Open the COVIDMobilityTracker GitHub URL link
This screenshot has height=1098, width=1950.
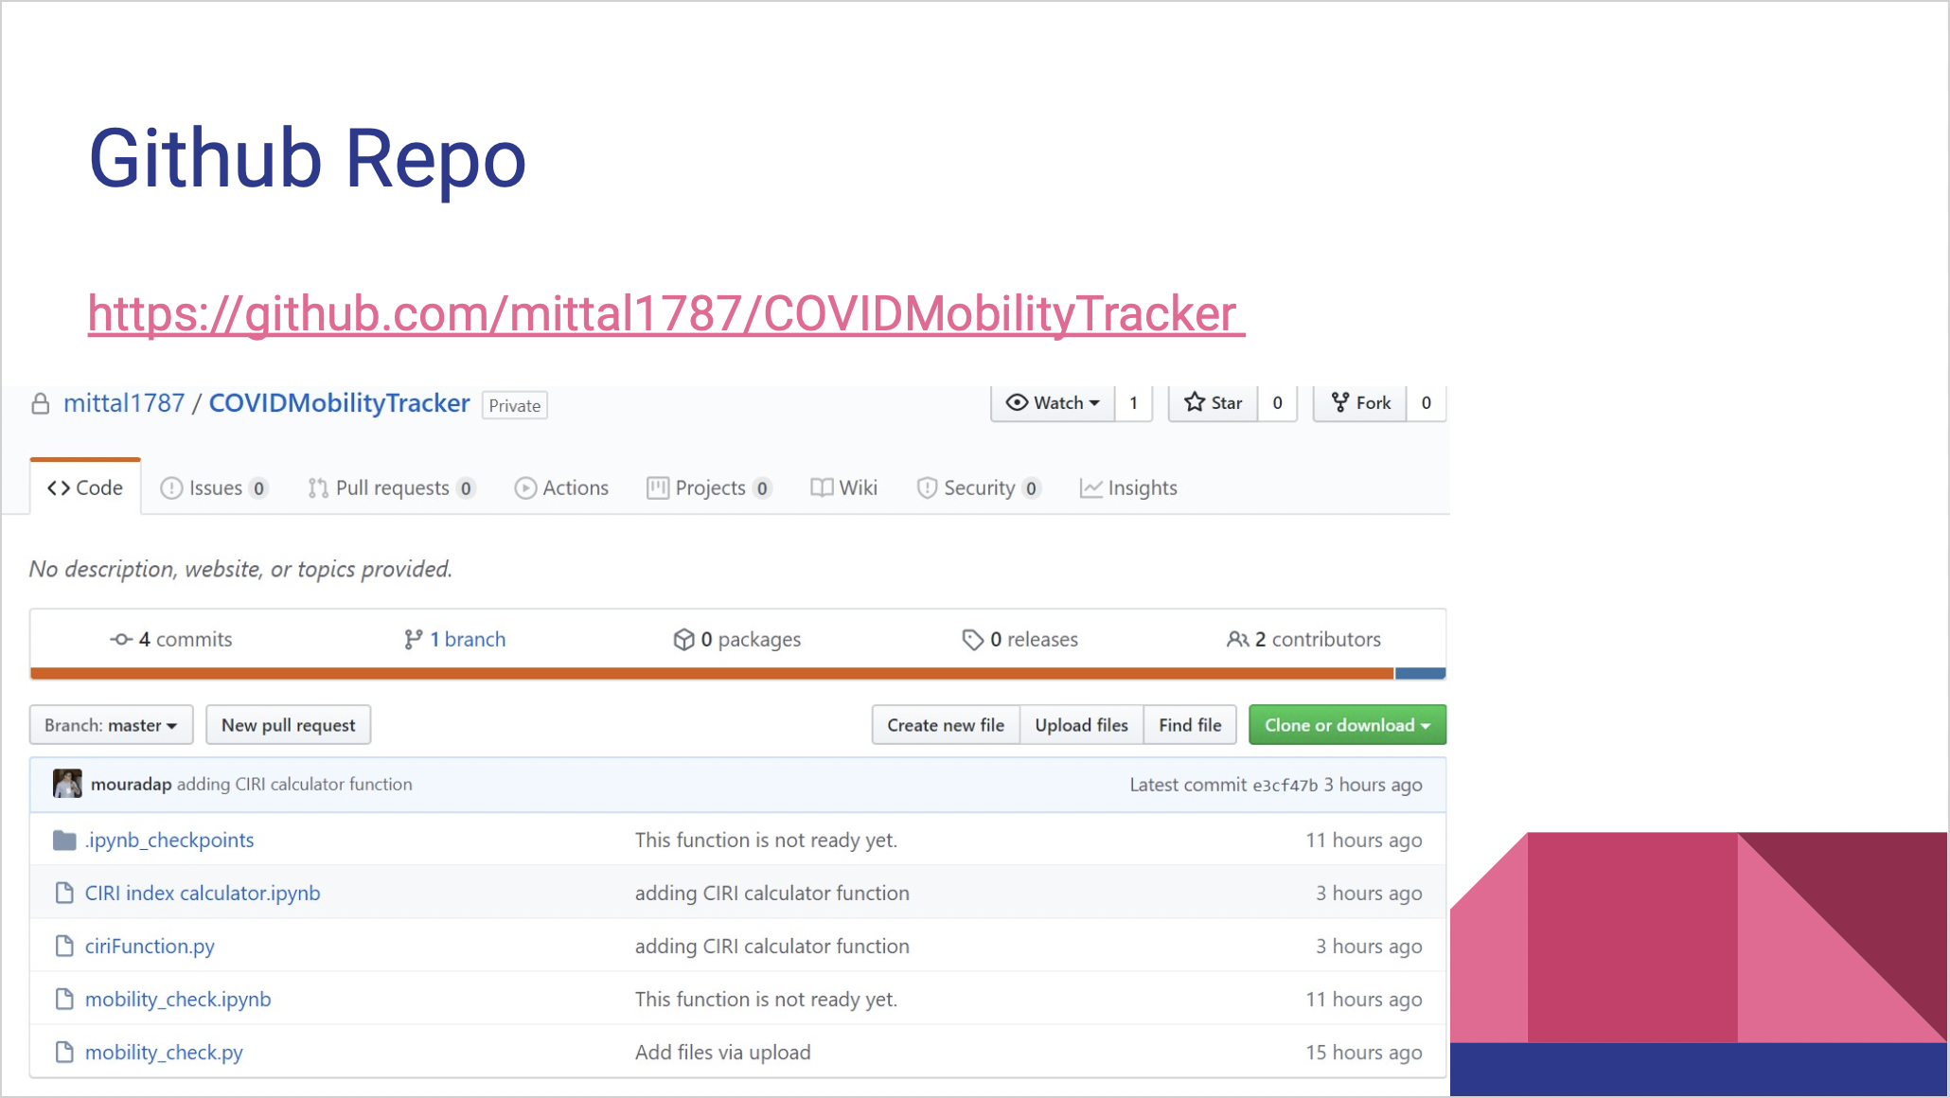click(665, 314)
